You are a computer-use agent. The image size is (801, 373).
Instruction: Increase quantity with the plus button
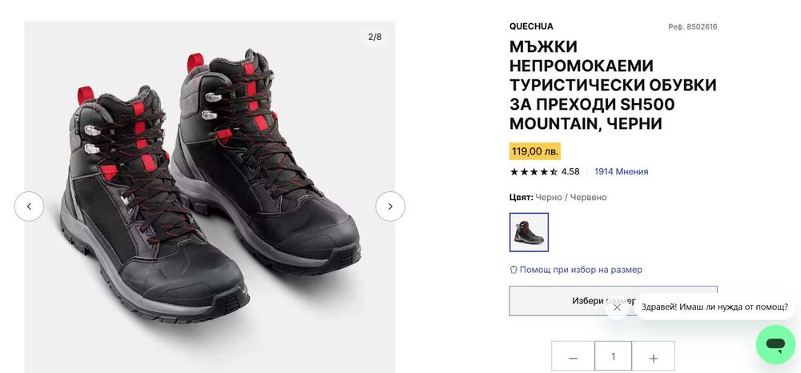click(x=654, y=357)
